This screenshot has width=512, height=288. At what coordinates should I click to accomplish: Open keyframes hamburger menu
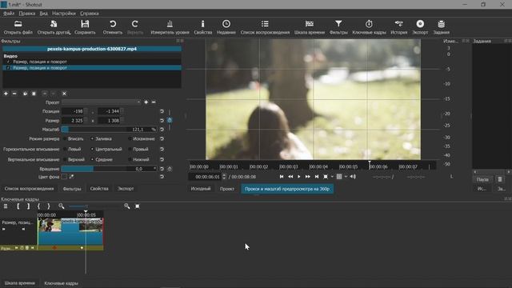point(6,206)
